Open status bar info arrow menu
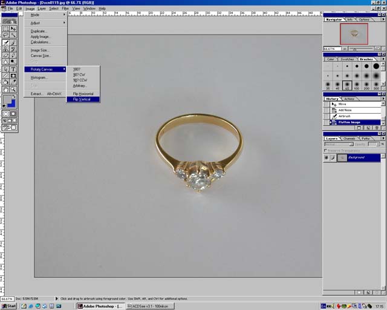The image size is (387, 310). coord(56,298)
